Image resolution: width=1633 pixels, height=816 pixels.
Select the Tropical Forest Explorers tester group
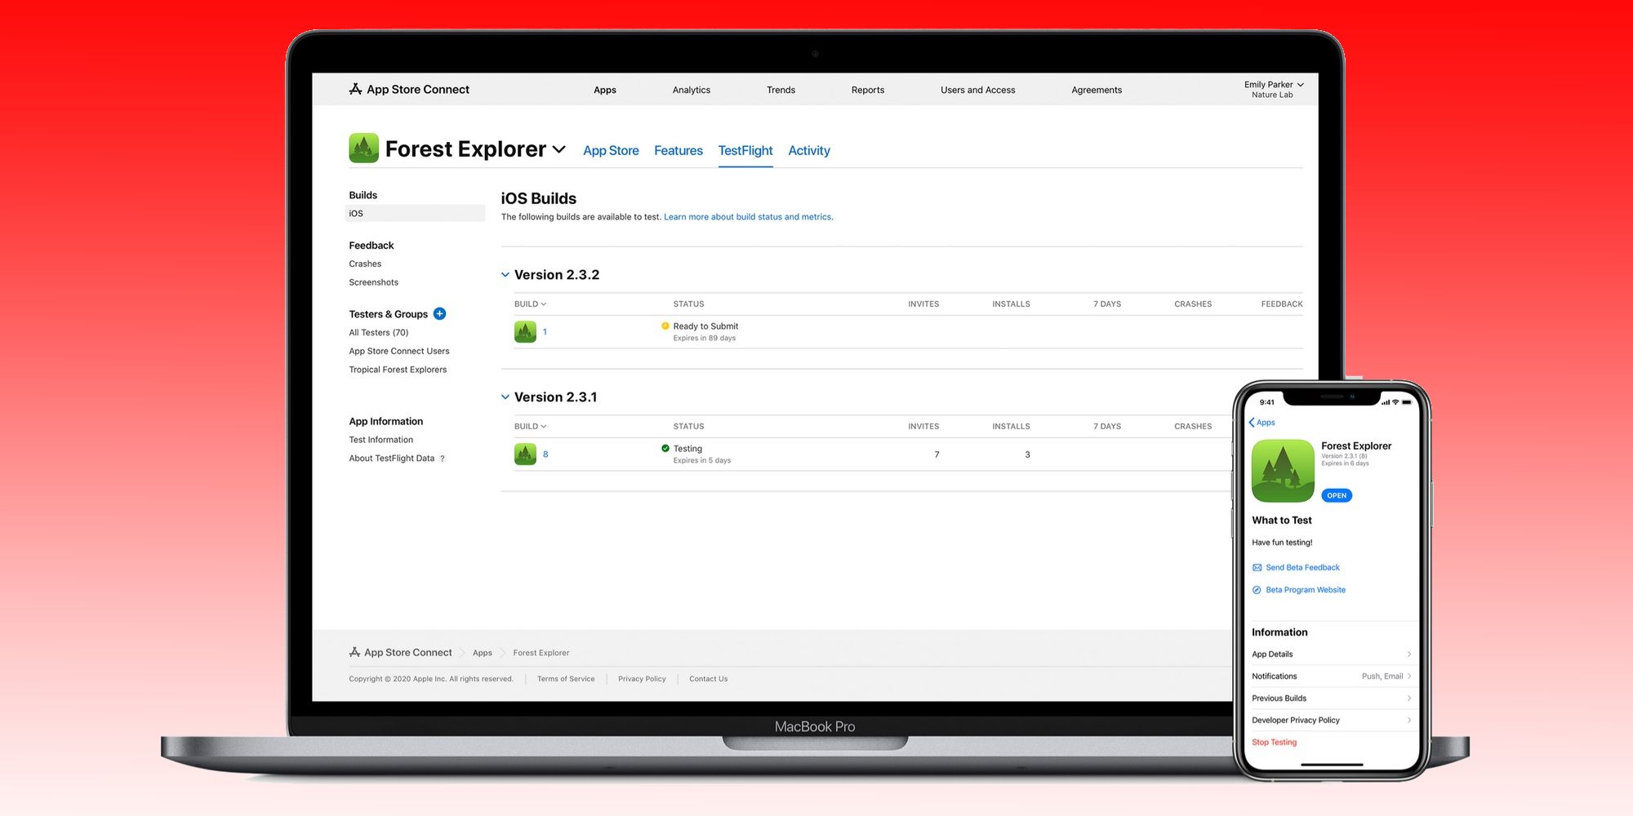[x=398, y=369]
